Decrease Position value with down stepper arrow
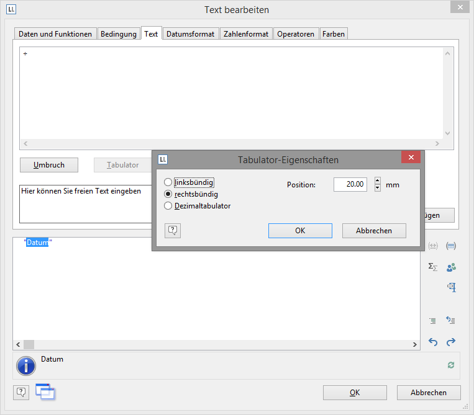The image size is (474, 415). point(377,188)
